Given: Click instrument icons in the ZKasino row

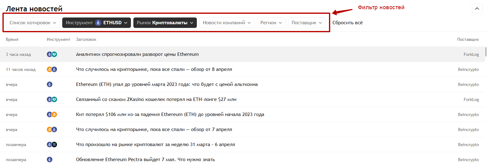Looking at the screenshot, I should (x=52, y=99).
